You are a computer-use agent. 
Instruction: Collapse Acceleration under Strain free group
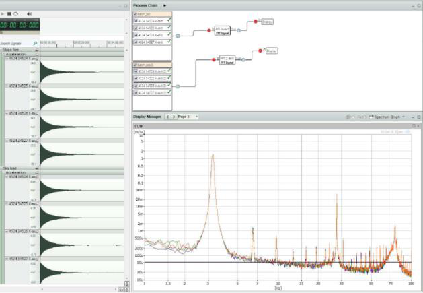pyautogui.click(x=4, y=55)
